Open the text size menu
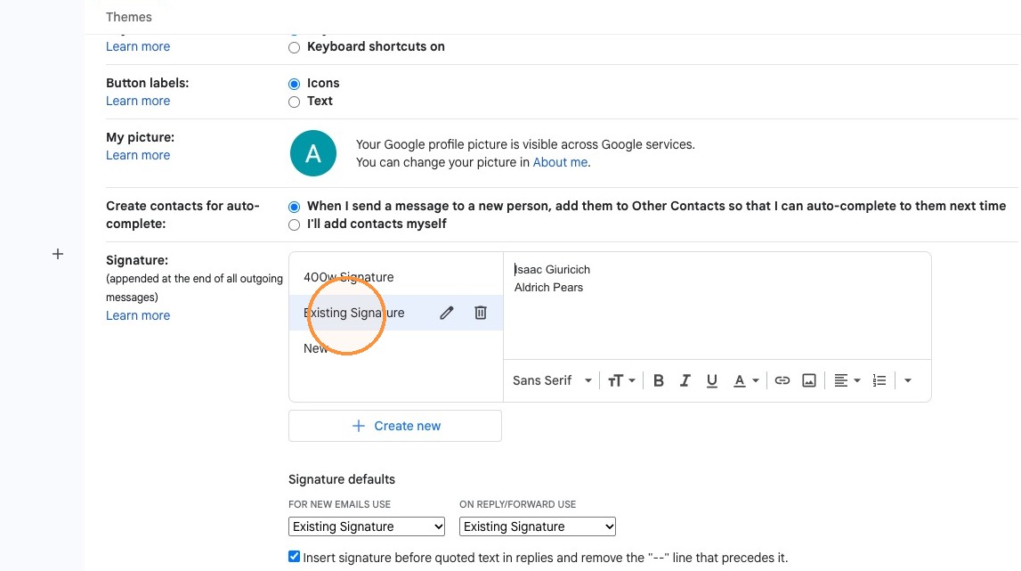Image resolution: width=1021 pixels, height=571 pixels. pos(621,380)
